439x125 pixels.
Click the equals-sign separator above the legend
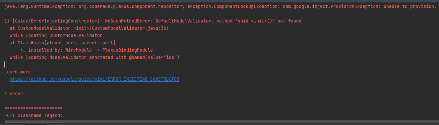33,108
